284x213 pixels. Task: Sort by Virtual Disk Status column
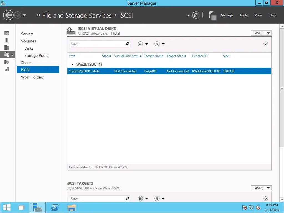tap(128, 56)
